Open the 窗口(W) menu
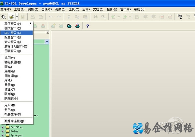This screenshot has width=195, height=137. pos(125,9)
